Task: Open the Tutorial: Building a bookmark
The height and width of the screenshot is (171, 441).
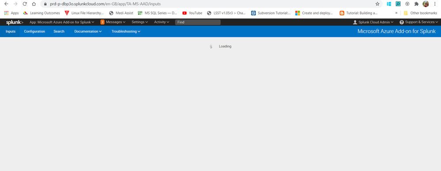Action: (x=359, y=13)
